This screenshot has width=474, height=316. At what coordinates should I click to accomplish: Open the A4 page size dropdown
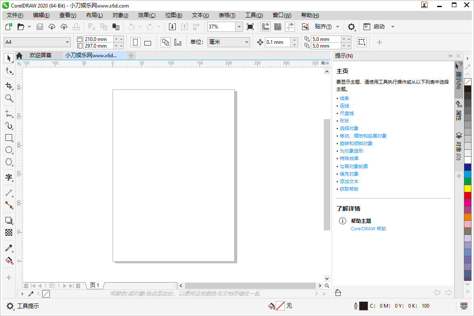[x=67, y=42]
